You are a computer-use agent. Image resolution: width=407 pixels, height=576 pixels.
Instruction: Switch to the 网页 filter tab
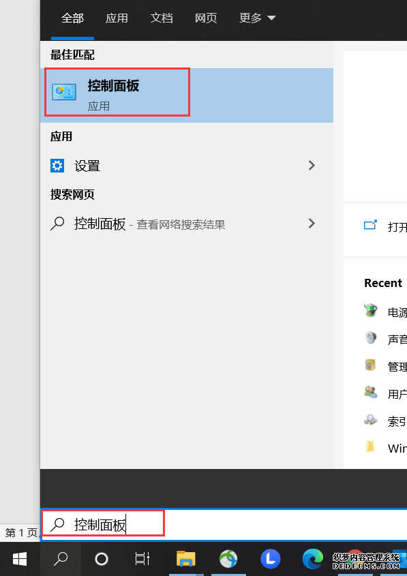click(x=206, y=18)
